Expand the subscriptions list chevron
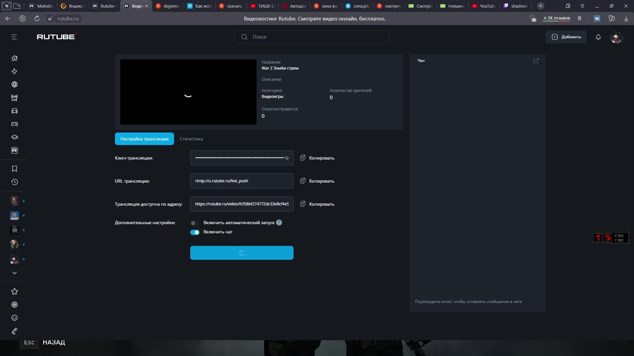The image size is (634, 356). point(14,273)
